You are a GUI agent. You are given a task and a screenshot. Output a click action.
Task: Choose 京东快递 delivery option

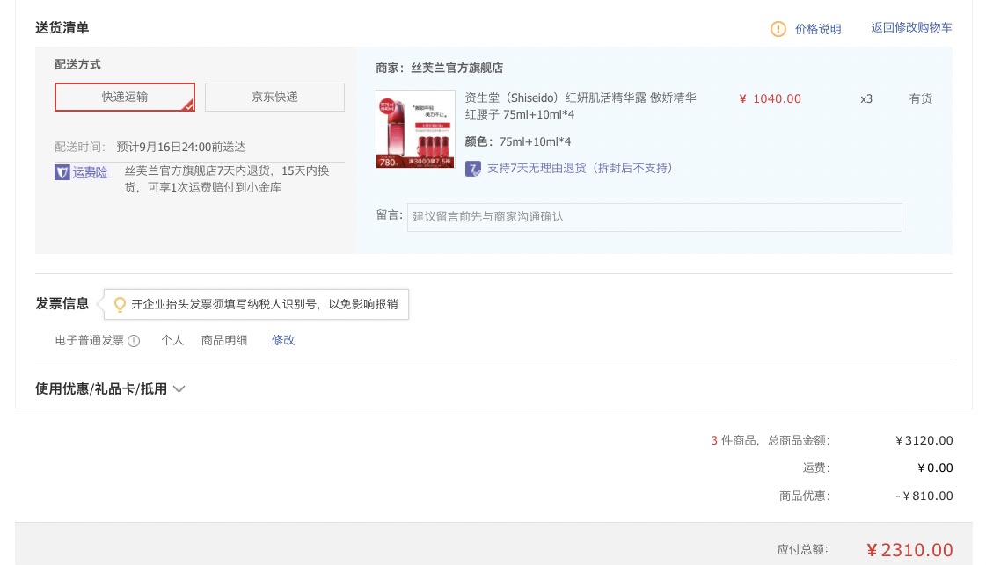point(274,97)
